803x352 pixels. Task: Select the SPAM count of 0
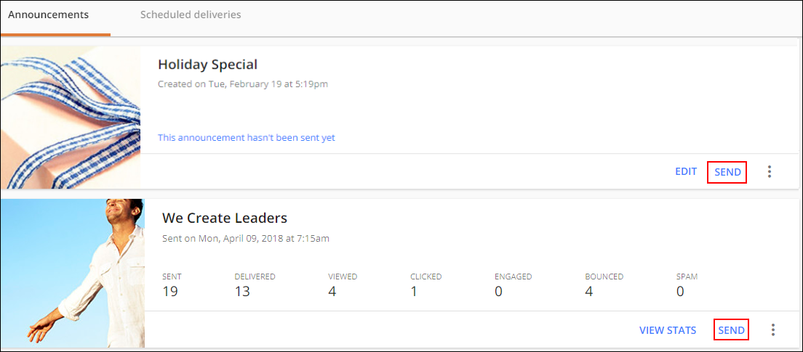tap(680, 292)
